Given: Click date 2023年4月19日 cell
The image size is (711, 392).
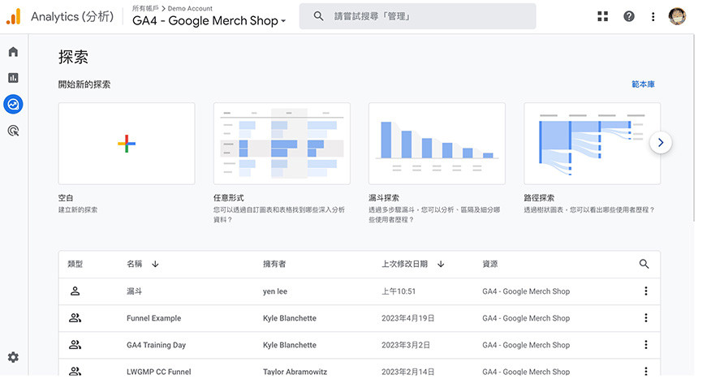Looking at the screenshot, I should pyautogui.click(x=407, y=318).
